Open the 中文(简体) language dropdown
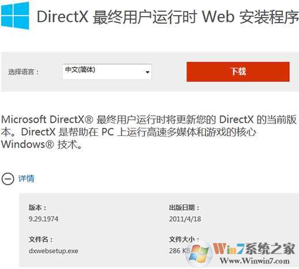This screenshot has height=269, width=299. point(107,71)
